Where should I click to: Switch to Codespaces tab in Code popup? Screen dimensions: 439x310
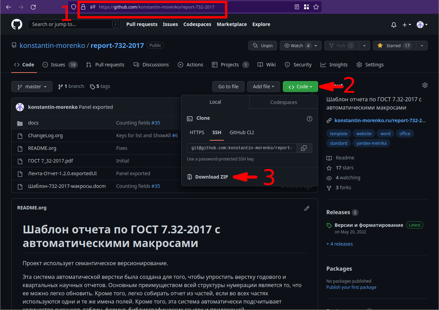284,102
